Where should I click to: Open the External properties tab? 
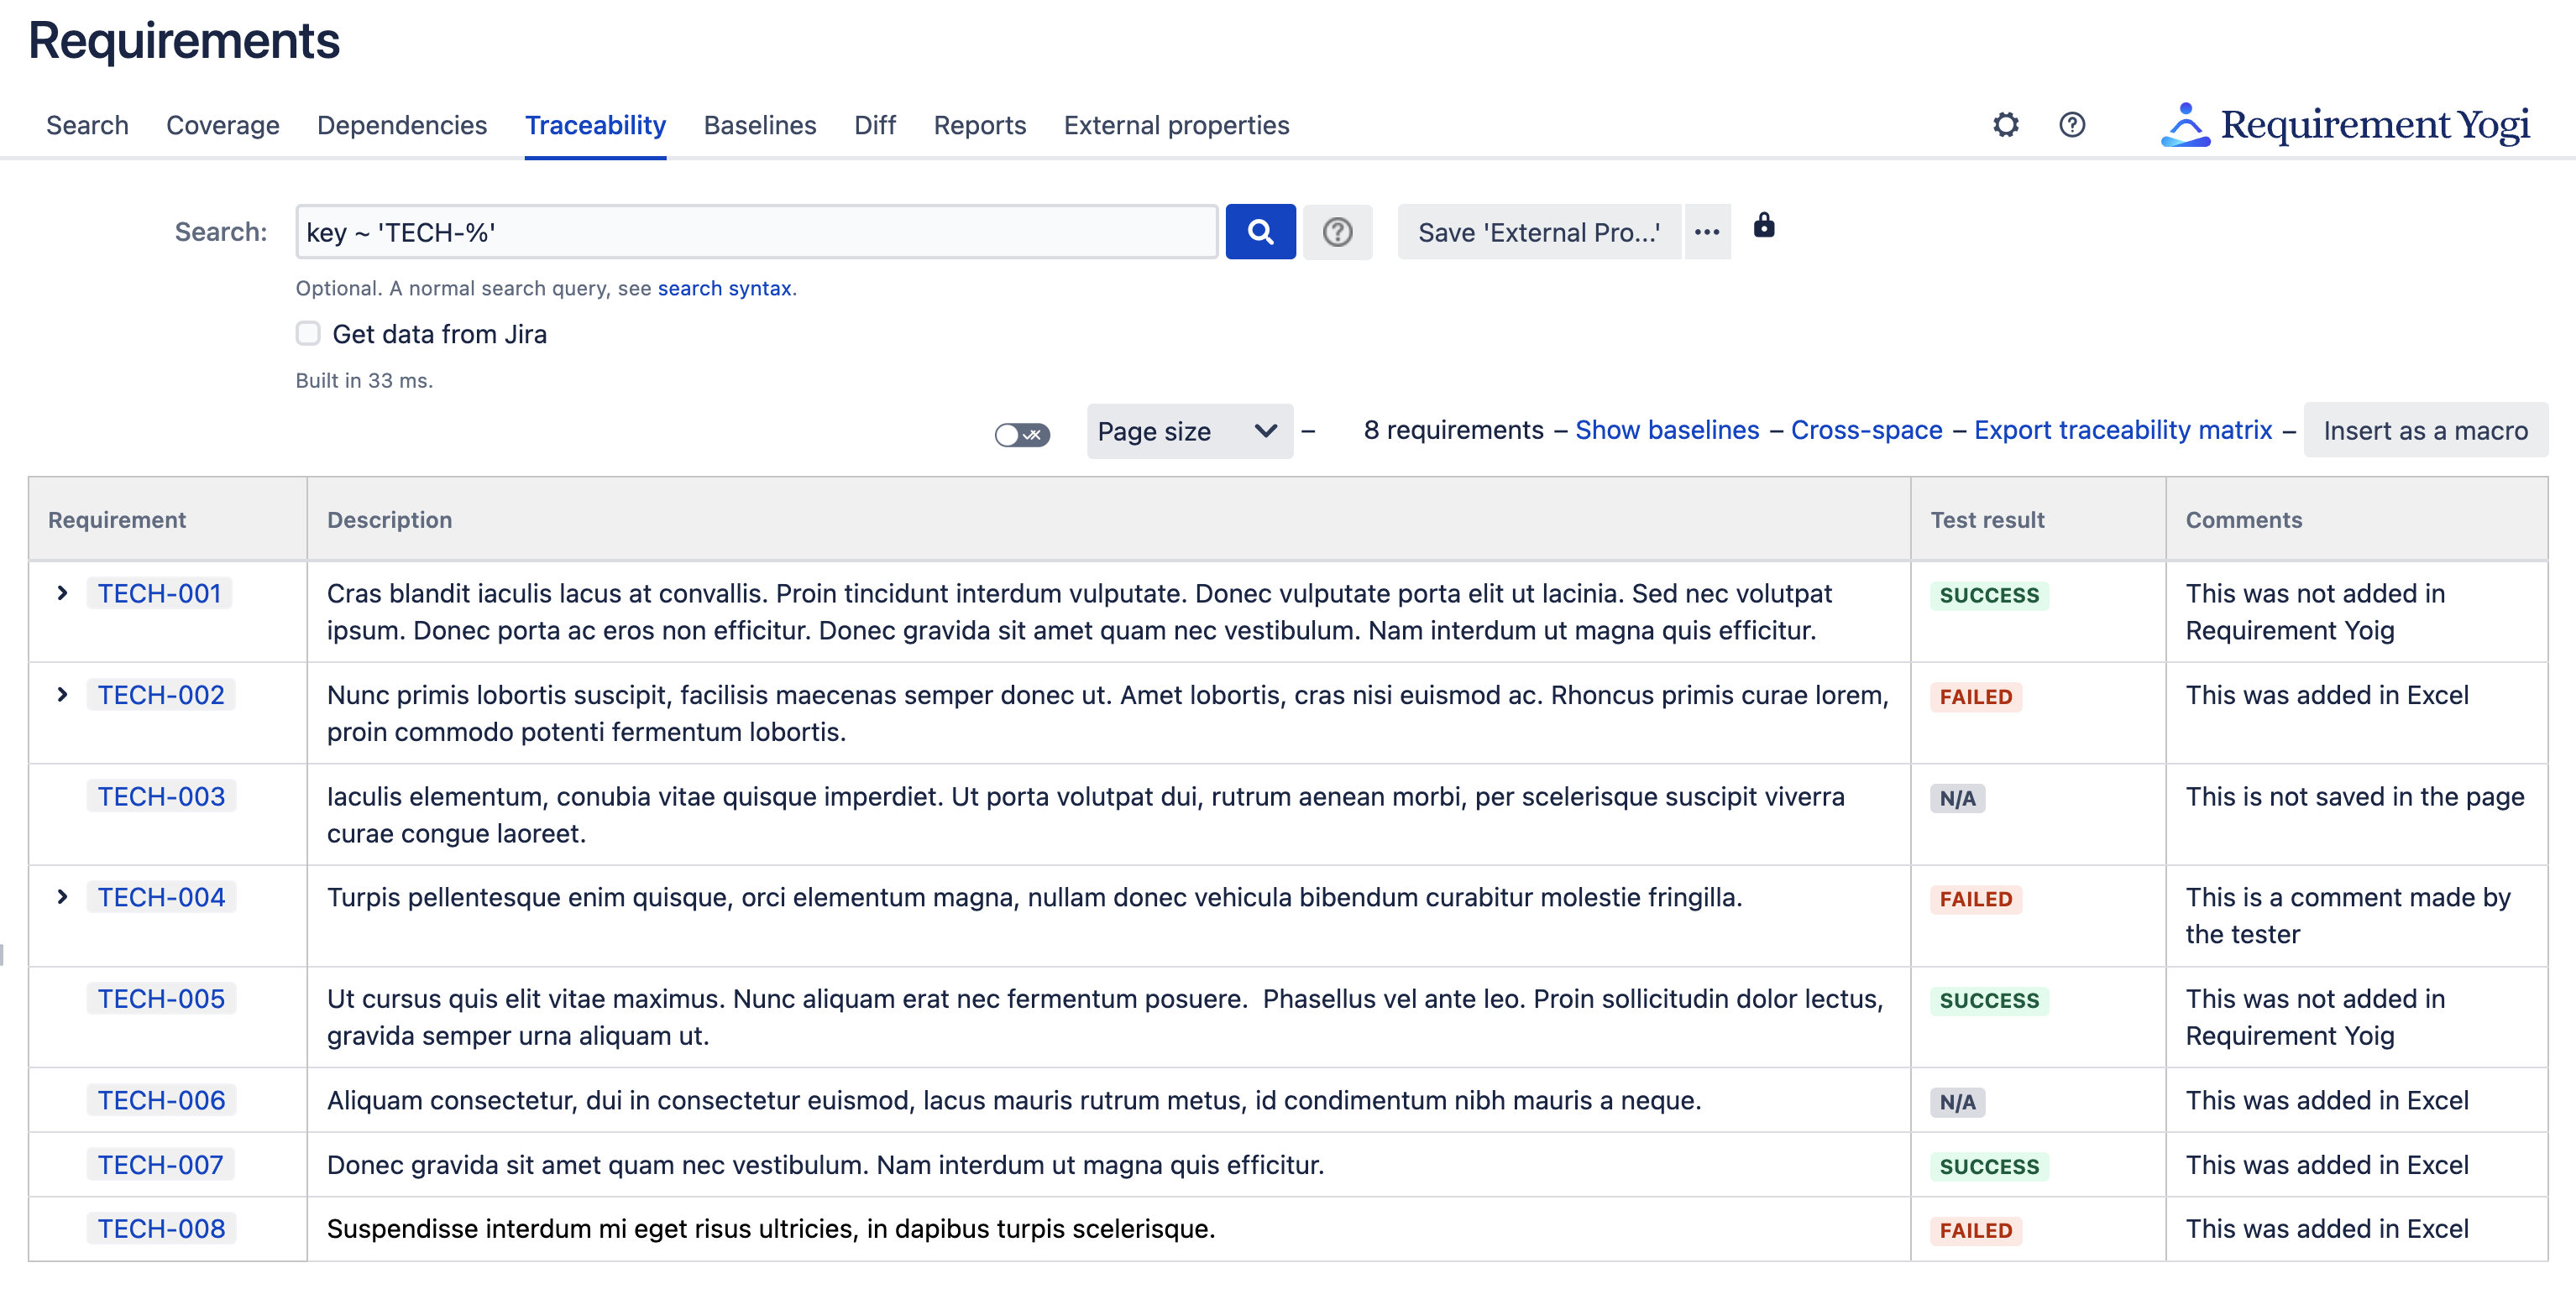(x=1176, y=125)
